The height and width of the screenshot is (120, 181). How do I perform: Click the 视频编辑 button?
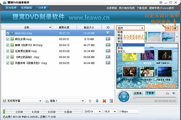coord(27,8)
